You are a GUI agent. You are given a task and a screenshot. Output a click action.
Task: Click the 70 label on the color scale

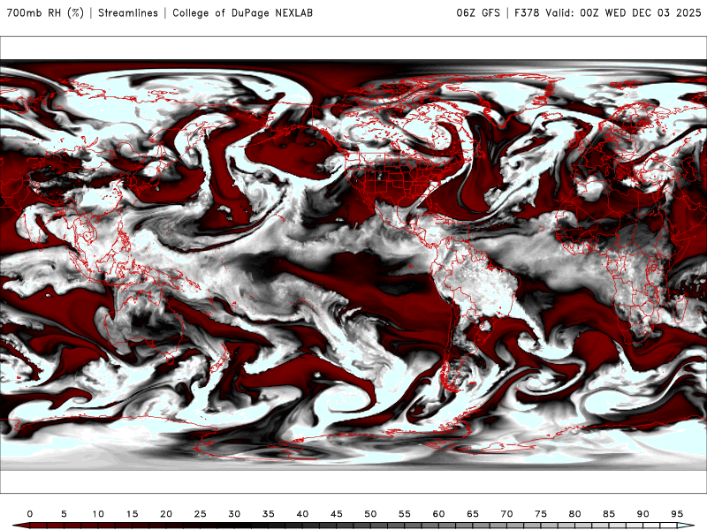pos(506,514)
